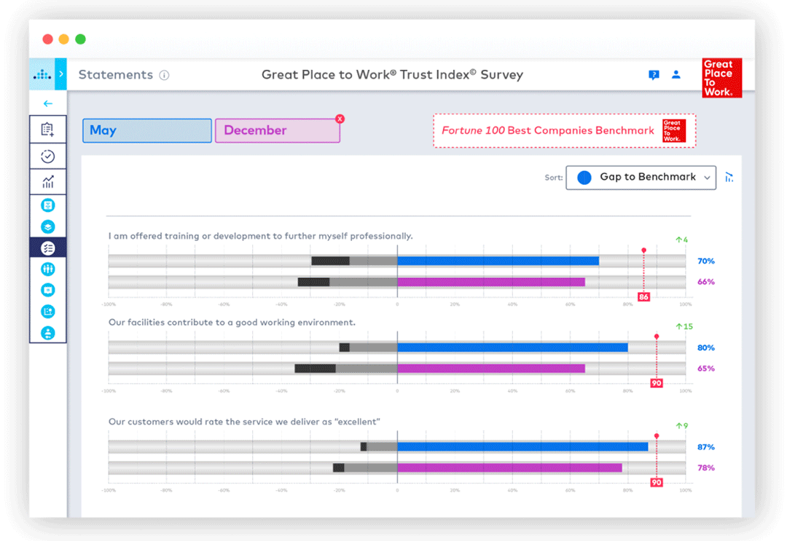Image resolution: width=787 pixels, height=541 pixels.
Task: Click purple 78% bar for customers statement
Action: point(509,467)
